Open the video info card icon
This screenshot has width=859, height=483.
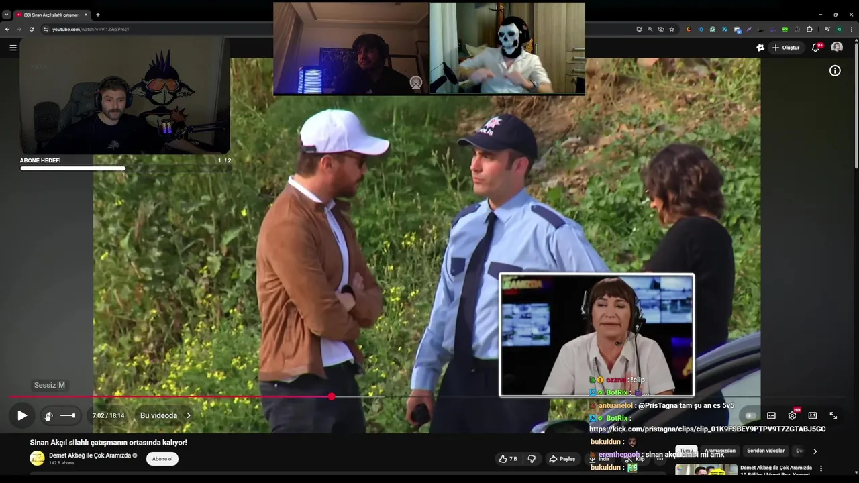pos(835,70)
